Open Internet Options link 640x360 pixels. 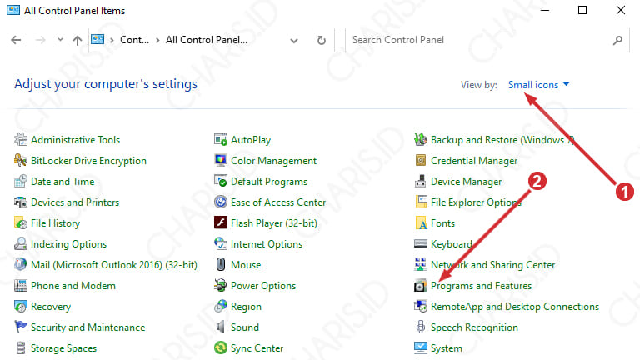(x=267, y=244)
